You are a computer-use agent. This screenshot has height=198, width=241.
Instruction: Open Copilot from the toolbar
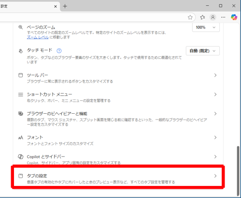[x=234, y=17]
